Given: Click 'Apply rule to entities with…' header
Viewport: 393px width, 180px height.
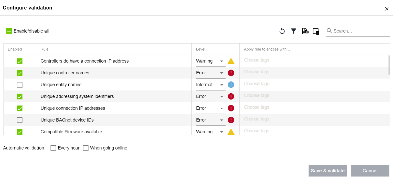Looking at the screenshot, I should (x=267, y=49).
